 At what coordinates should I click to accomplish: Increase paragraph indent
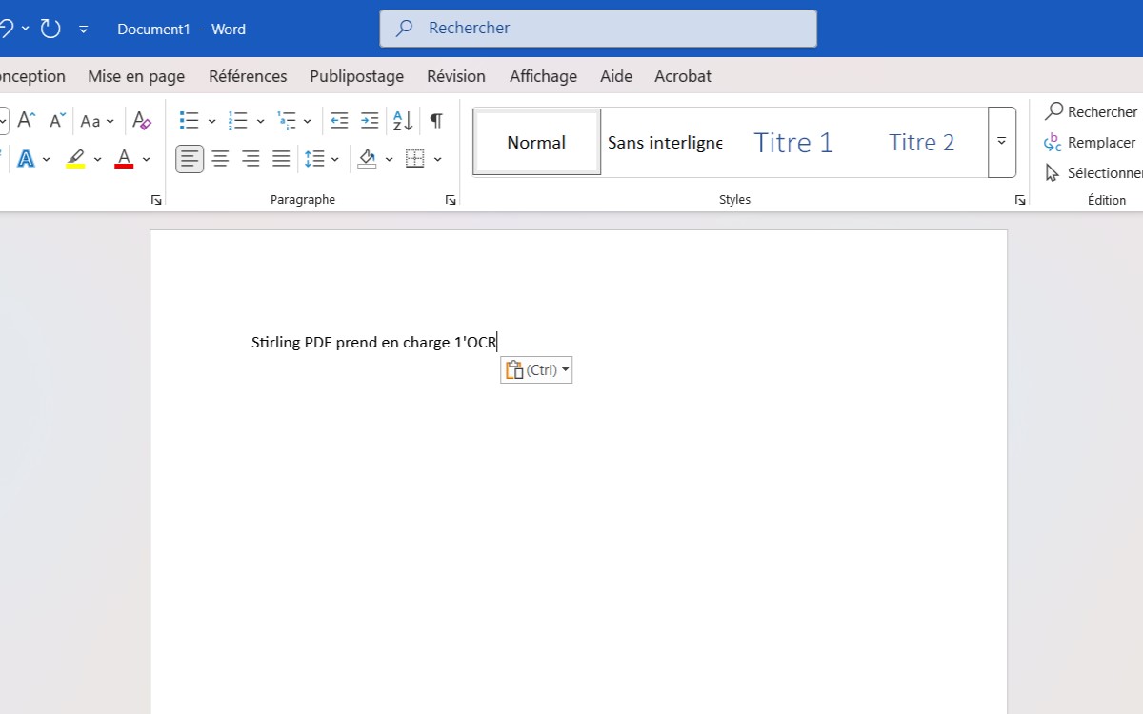coord(370,121)
